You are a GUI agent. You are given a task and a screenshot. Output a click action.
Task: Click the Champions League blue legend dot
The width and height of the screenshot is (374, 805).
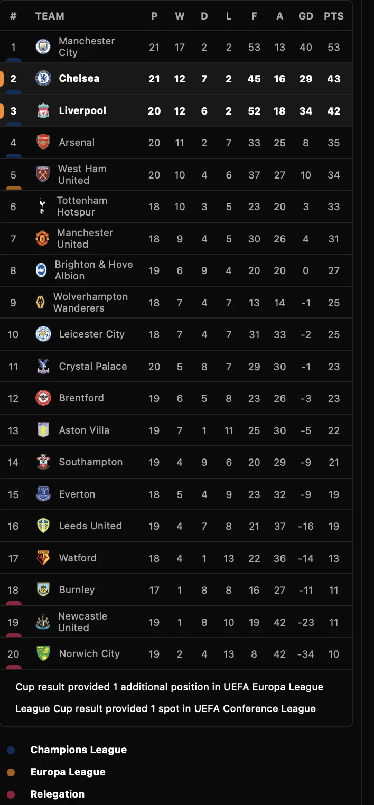[11, 750]
